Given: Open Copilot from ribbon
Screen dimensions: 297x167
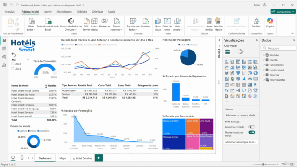Looking at the screenshot, I should click(x=270, y=23).
